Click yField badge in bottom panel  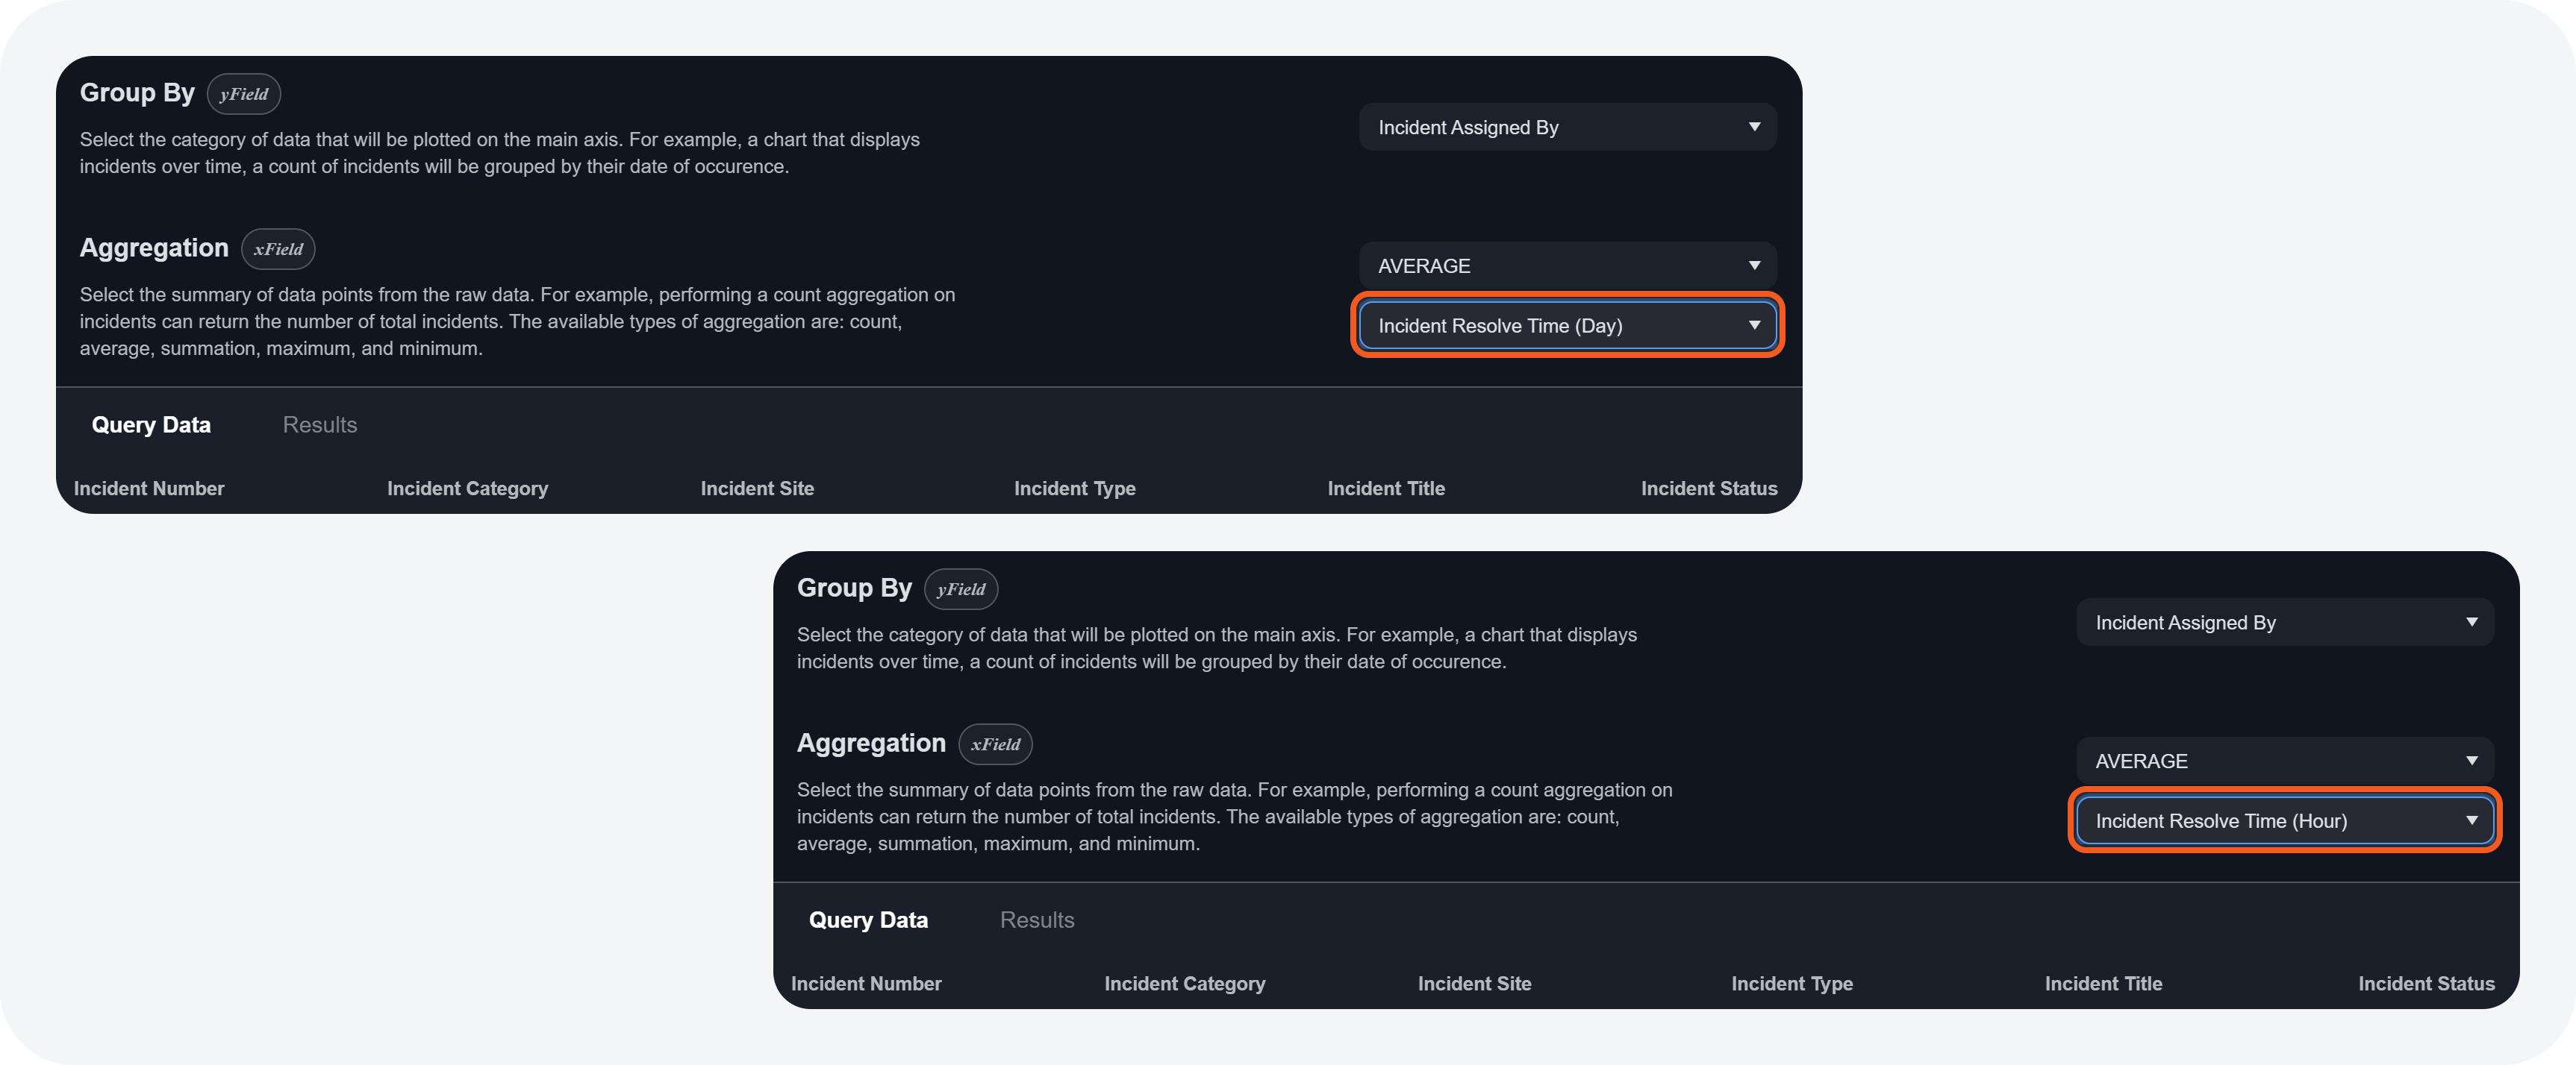coord(960,589)
